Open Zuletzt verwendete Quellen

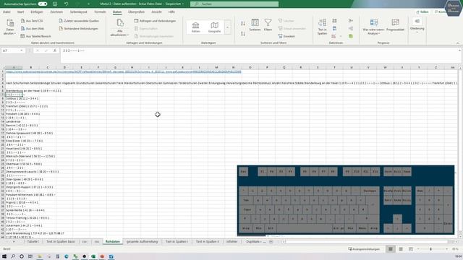click(x=79, y=21)
